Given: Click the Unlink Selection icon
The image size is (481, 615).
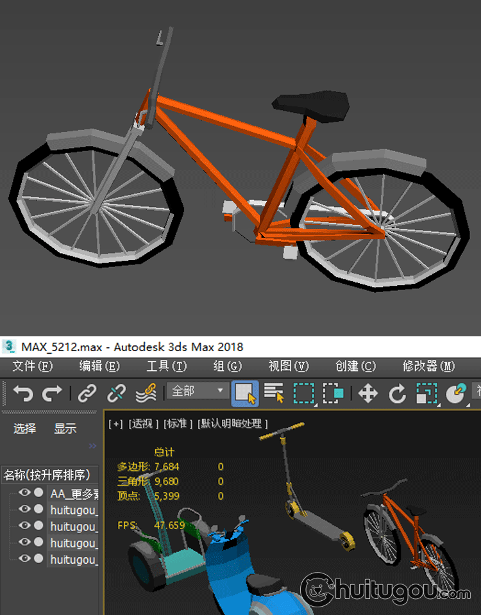Looking at the screenshot, I should 117,393.
